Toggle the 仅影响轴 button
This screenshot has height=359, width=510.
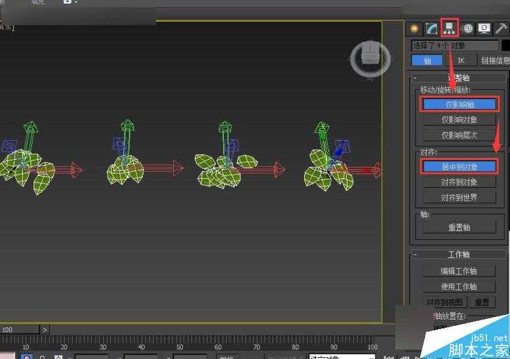(x=459, y=104)
